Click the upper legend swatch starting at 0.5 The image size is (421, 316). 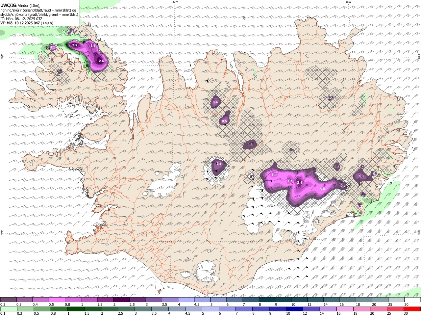point(57,300)
